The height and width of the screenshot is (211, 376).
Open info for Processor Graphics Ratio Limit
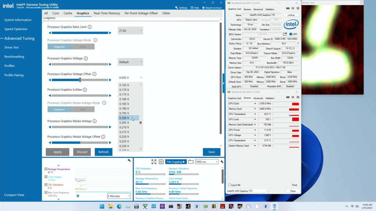pyautogui.click(x=90, y=27)
